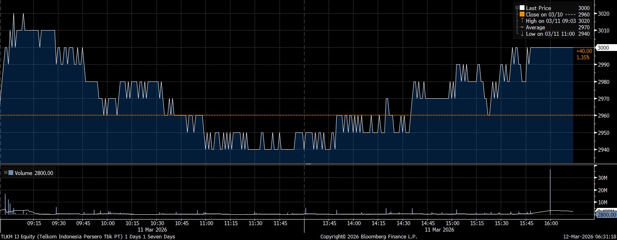Click the white Last Price color swatch
617x240 pixels.
coord(522,8)
